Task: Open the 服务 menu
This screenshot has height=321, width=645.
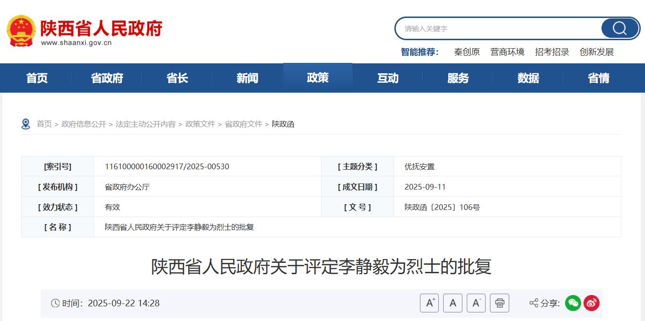Action: point(458,78)
